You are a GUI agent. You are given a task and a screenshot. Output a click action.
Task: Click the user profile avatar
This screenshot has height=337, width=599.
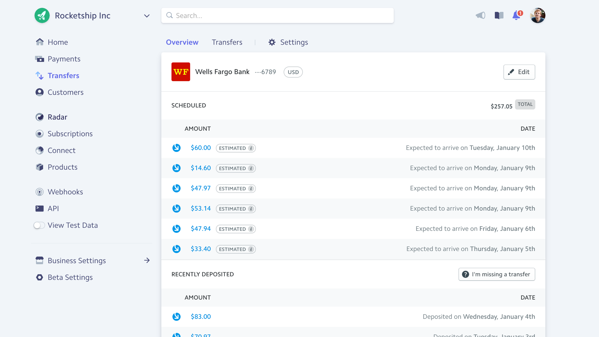538,15
